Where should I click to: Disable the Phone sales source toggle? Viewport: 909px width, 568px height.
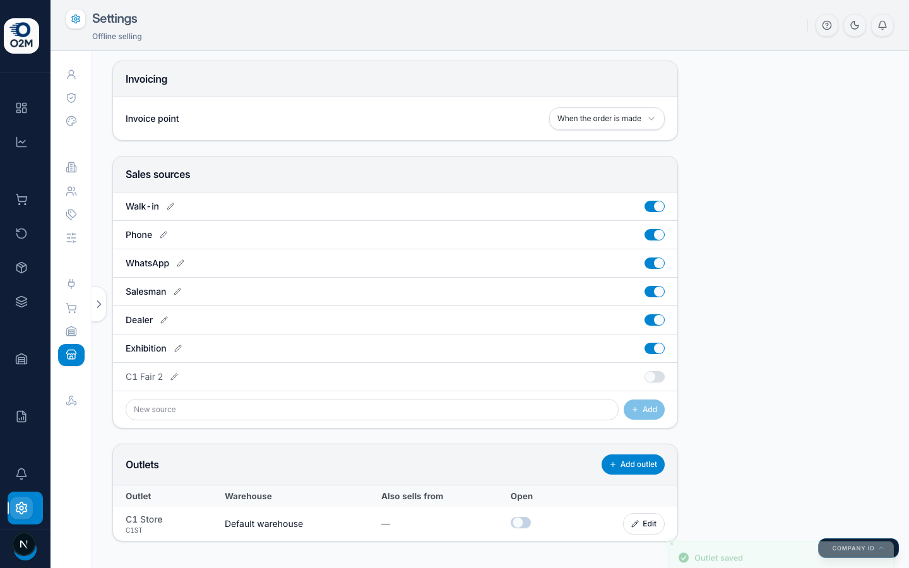[x=655, y=235]
